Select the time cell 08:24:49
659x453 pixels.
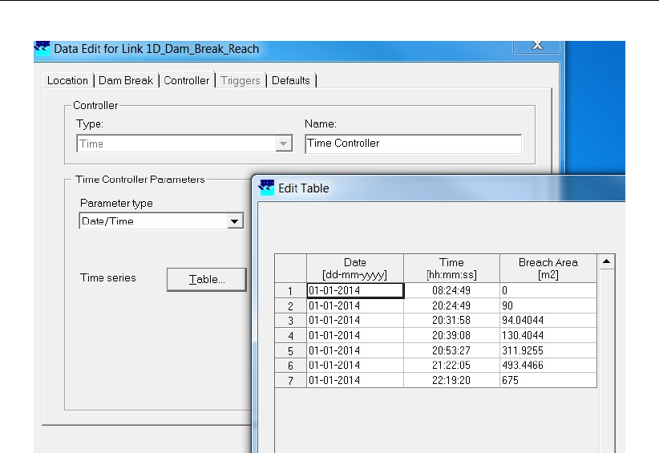(452, 291)
